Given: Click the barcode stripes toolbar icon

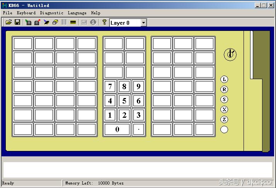Looking at the screenshot, I should click(64, 22).
